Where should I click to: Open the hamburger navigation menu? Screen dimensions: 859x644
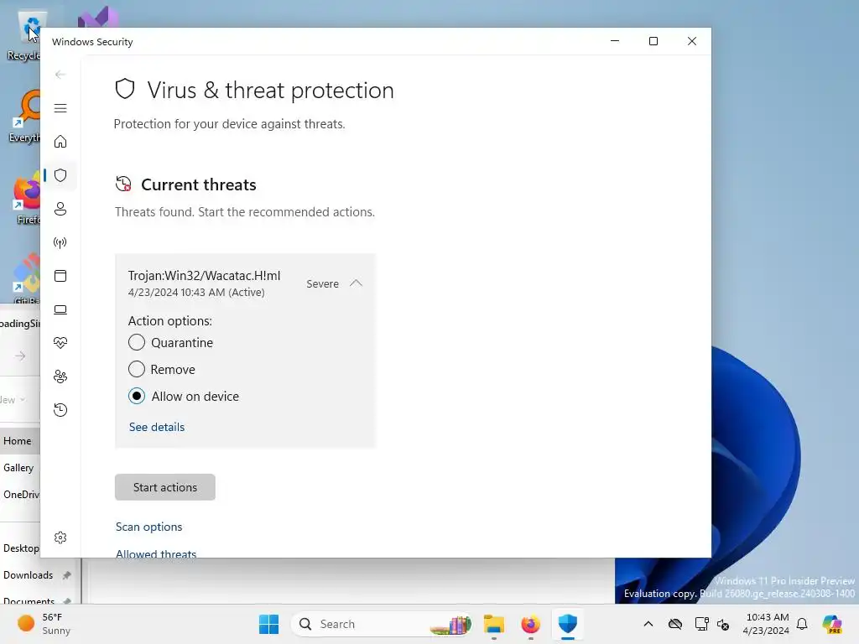click(x=60, y=108)
